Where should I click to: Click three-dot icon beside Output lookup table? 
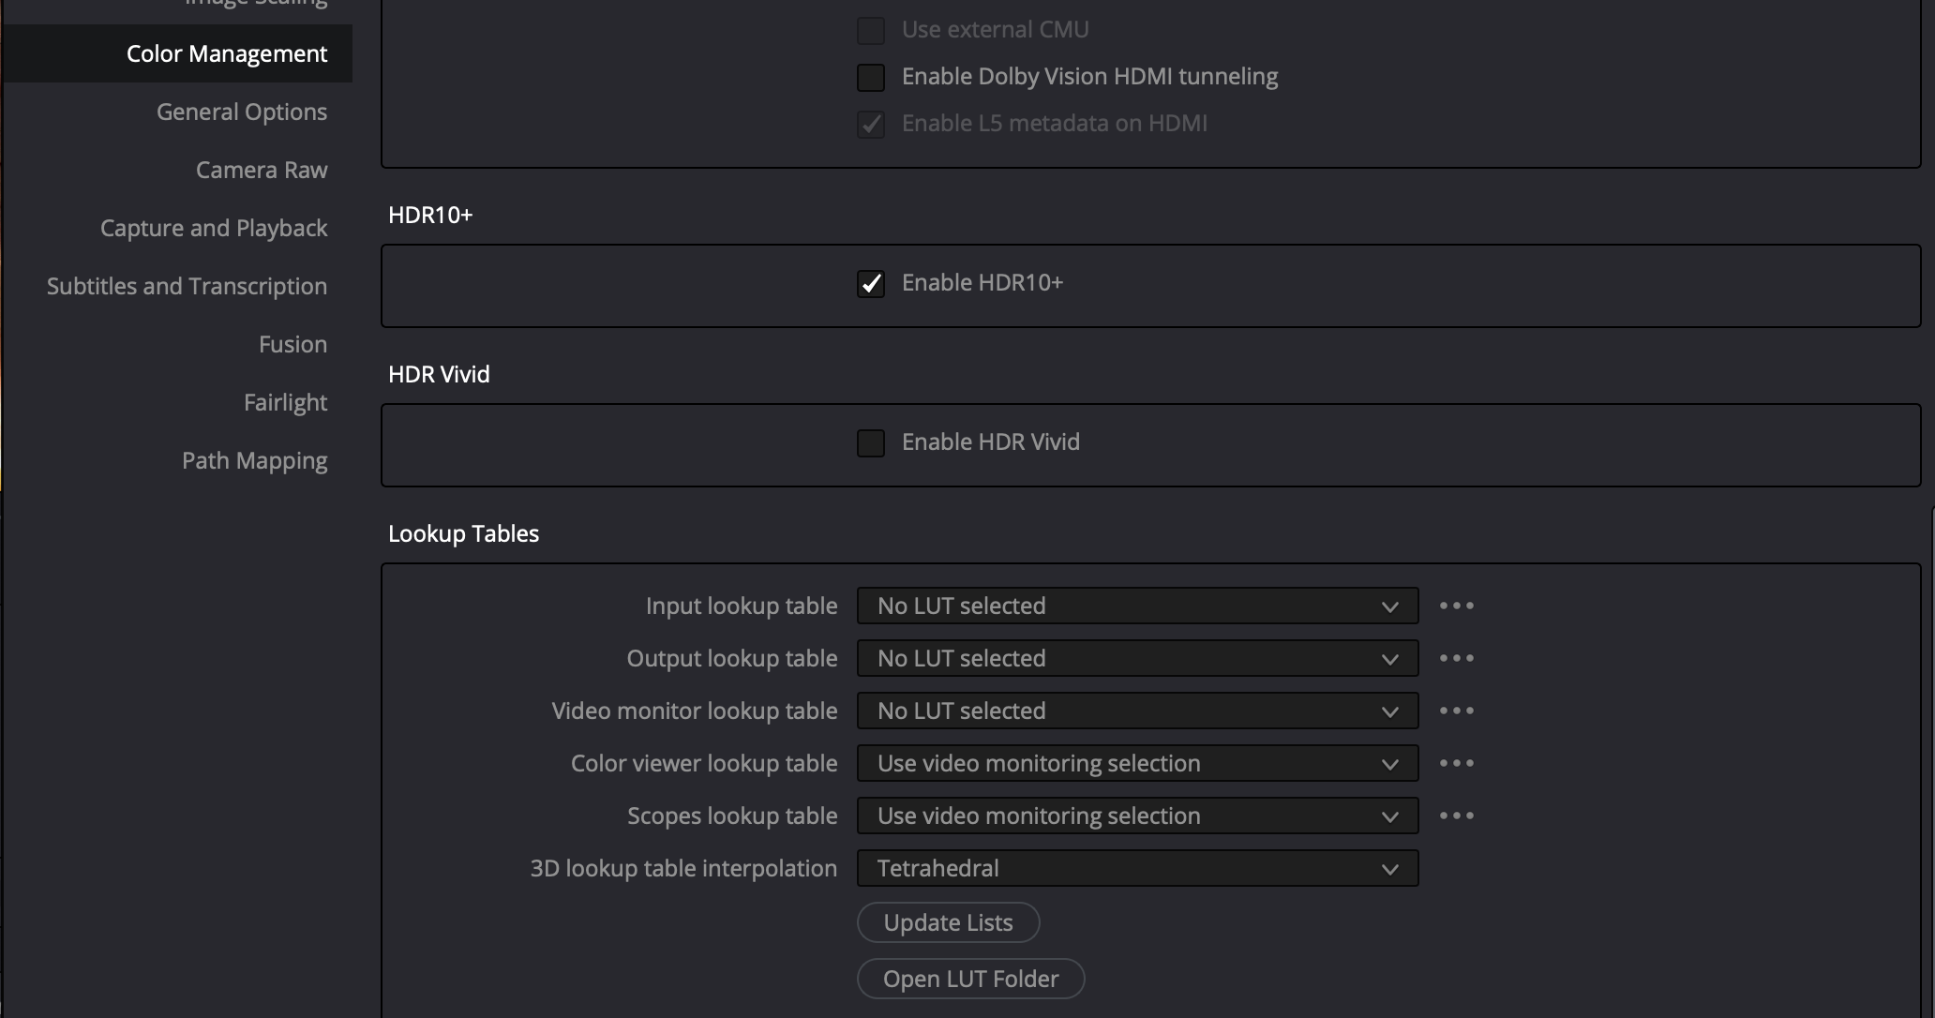[x=1456, y=659]
